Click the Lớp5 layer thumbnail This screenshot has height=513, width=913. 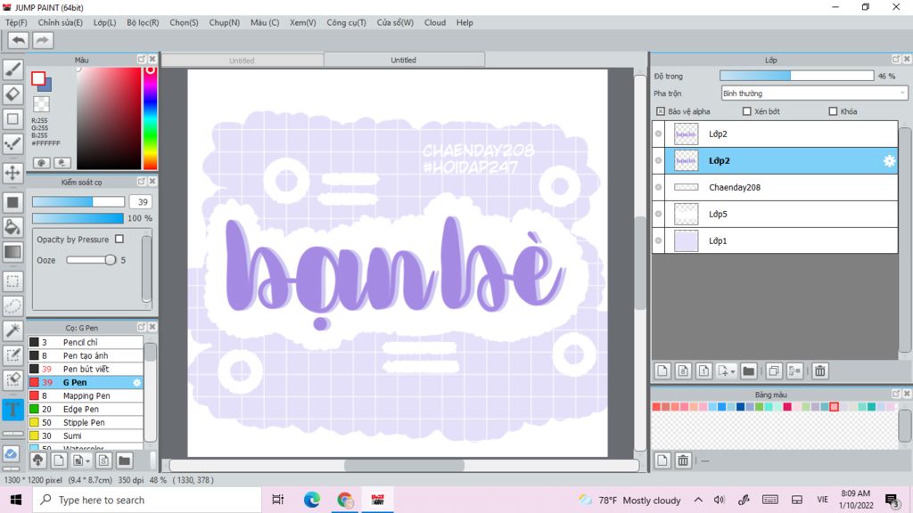point(686,214)
